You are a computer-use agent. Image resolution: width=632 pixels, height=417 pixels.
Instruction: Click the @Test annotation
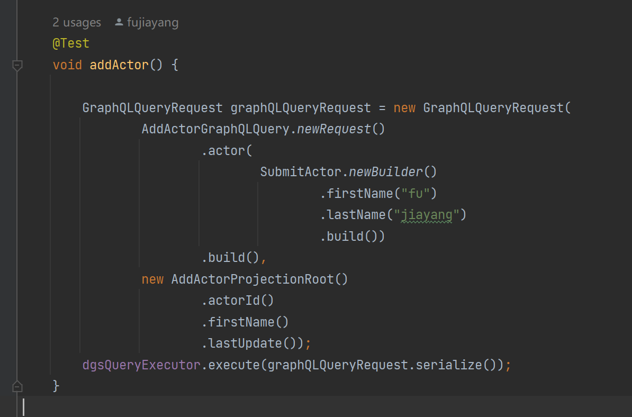point(71,43)
